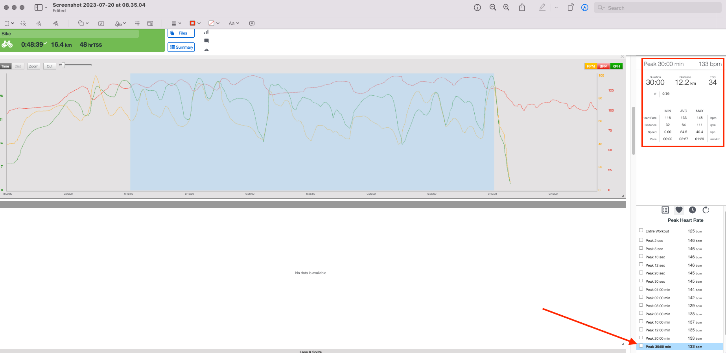Check the Peak 30 sec checkbox

[x=641, y=281]
